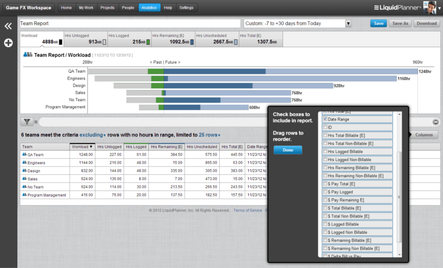Open the Projects menu
Screen dimensions: 443x268
click(x=107, y=8)
